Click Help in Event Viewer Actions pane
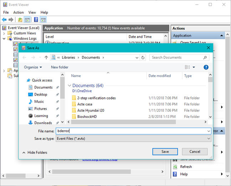The image size is (231, 186). pyautogui.click(x=184, y=174)
